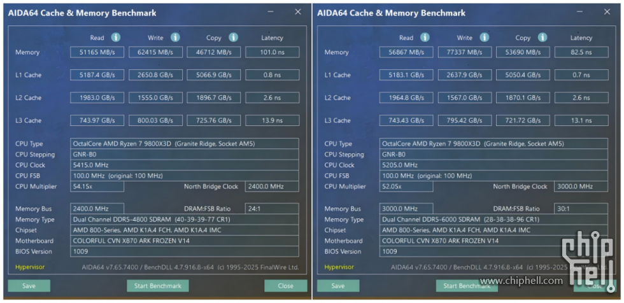The width and height of the screenshot is (624, 303).
Task: Select L3 Cache Latency value 13.9 ns
Action: [x=273, y=120]
